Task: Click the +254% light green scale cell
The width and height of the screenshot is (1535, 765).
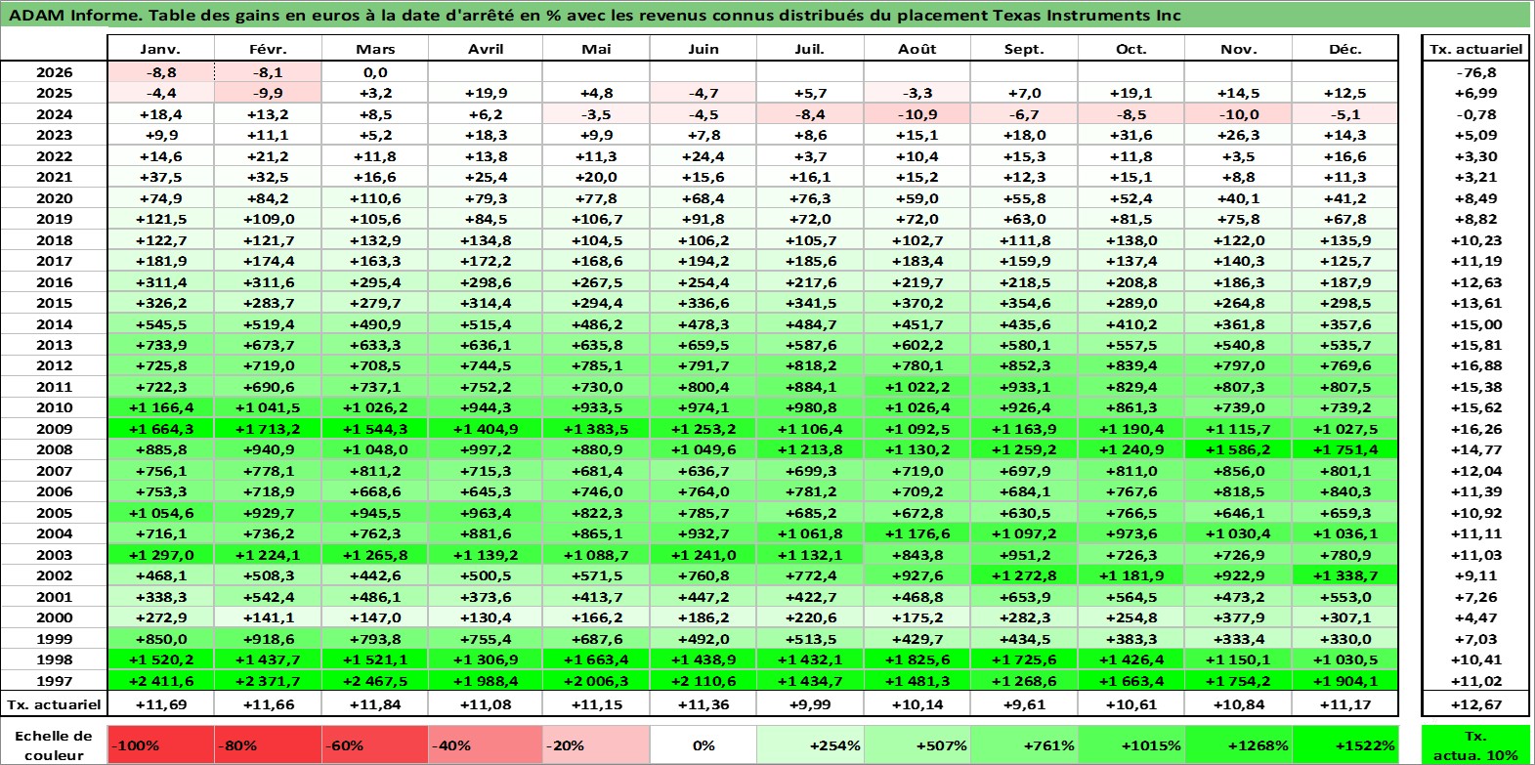Action: (x=810, y=744)
